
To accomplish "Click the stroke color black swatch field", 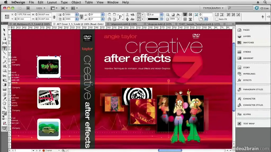I will click(x=153, y=19).
